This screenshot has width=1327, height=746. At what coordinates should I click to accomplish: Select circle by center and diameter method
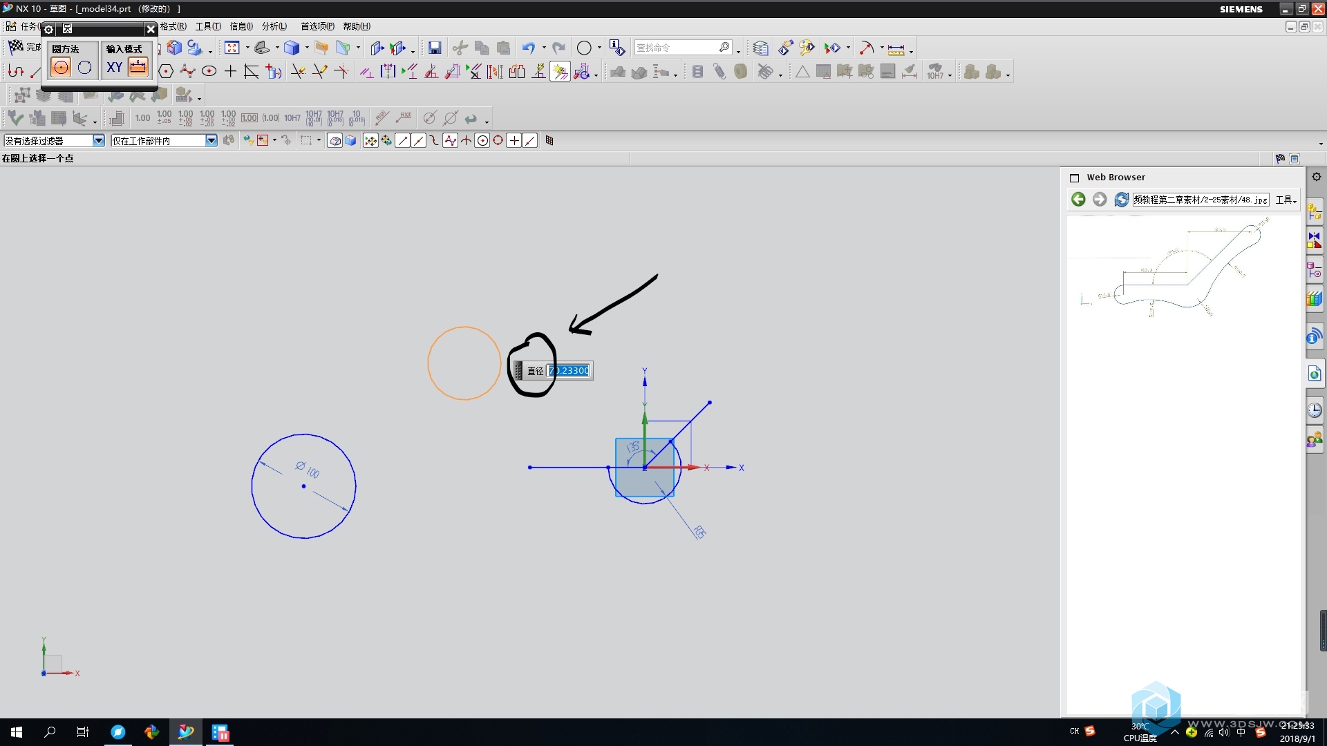coord(61,68)
